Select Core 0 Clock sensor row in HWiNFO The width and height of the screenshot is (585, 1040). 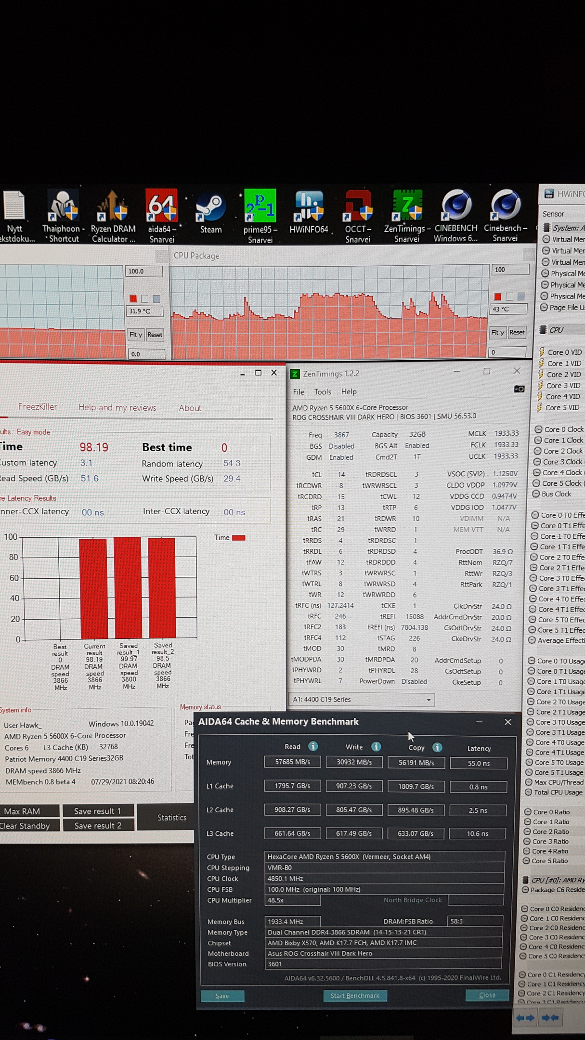click(x=559, y=429)
